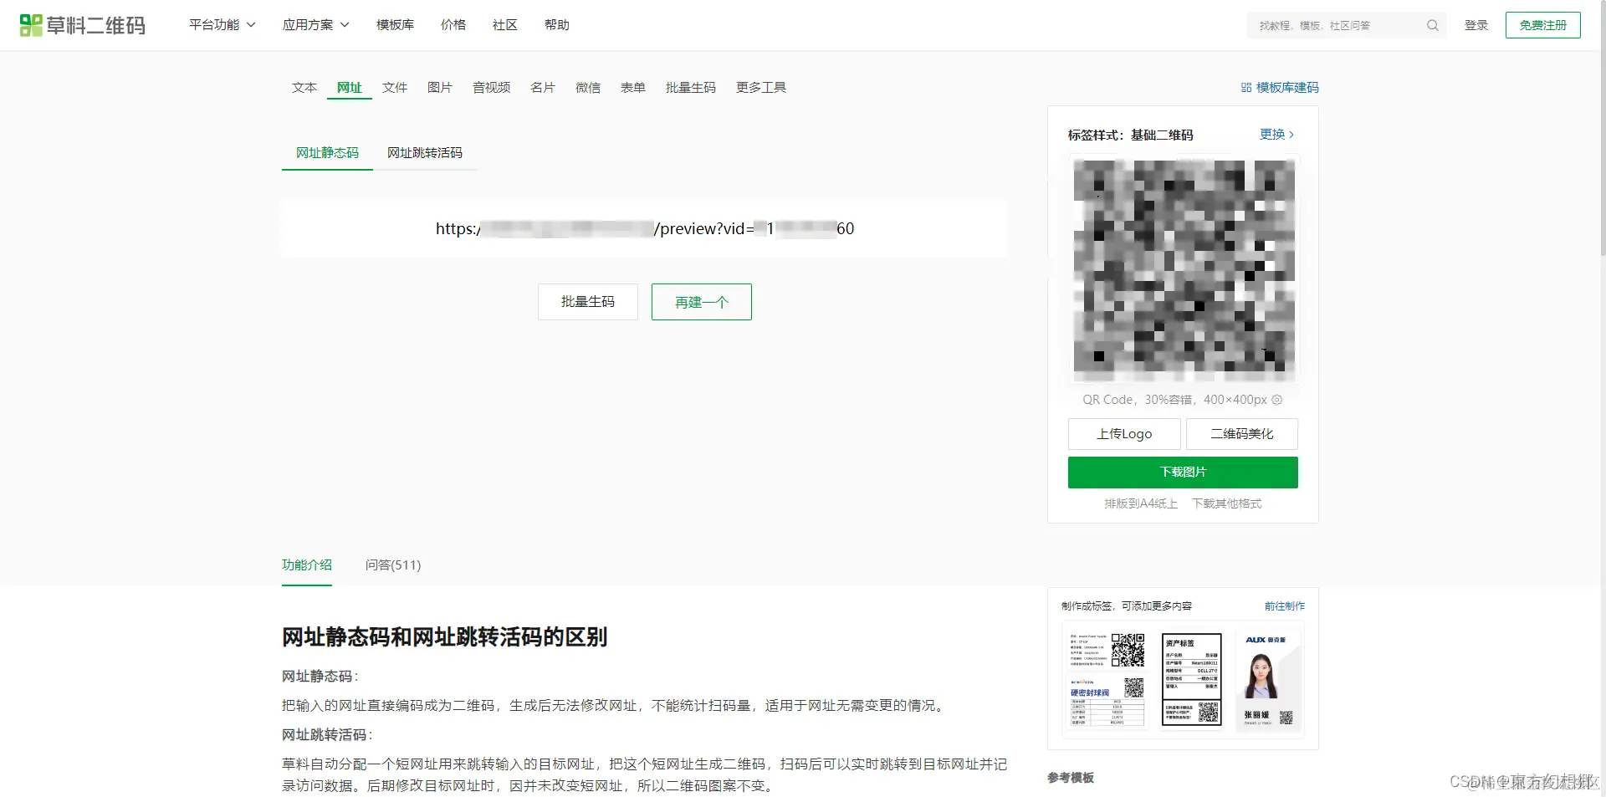
Task: Click the search magnifier icon
Action: 1433,25
